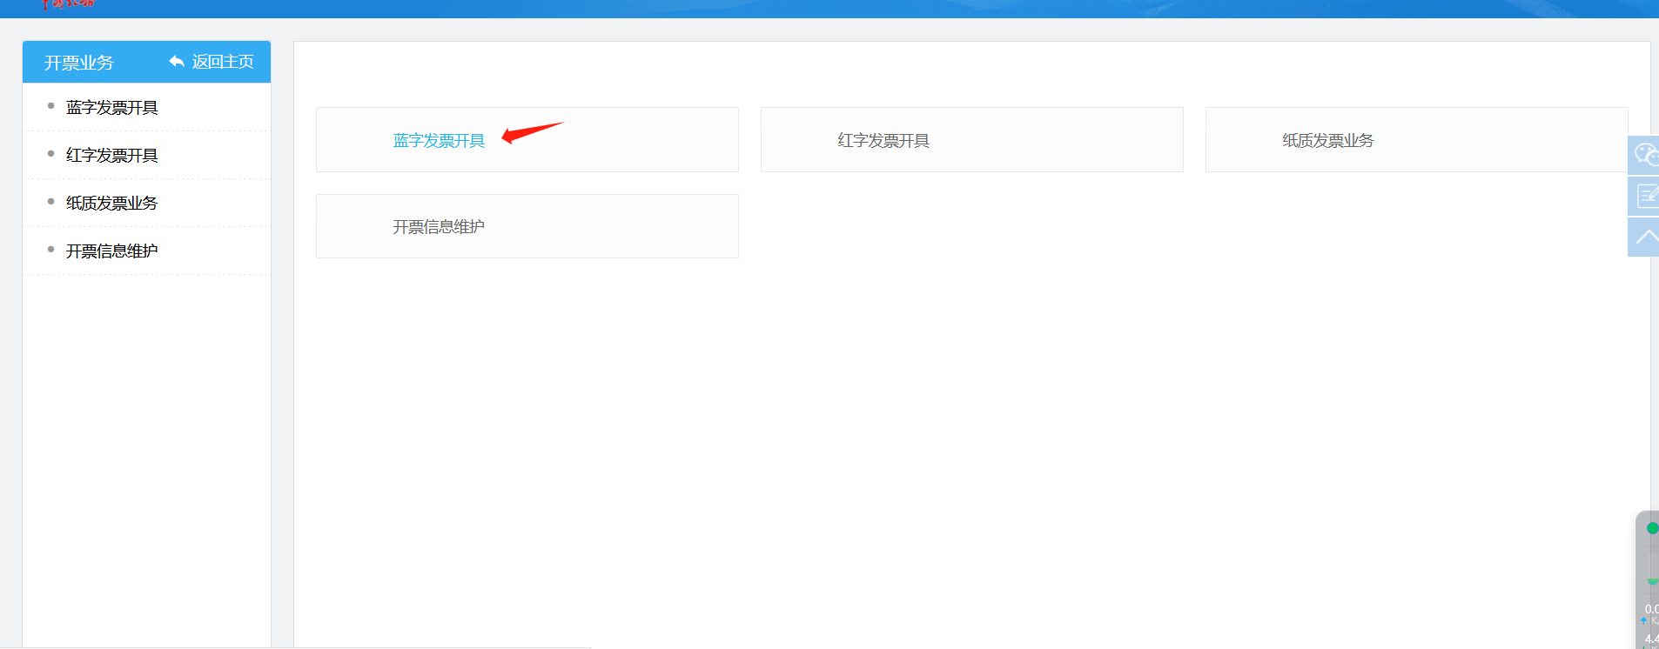
Task: Open the 蓝字发票开具 card in main panel
Action: tap(439, 141)
